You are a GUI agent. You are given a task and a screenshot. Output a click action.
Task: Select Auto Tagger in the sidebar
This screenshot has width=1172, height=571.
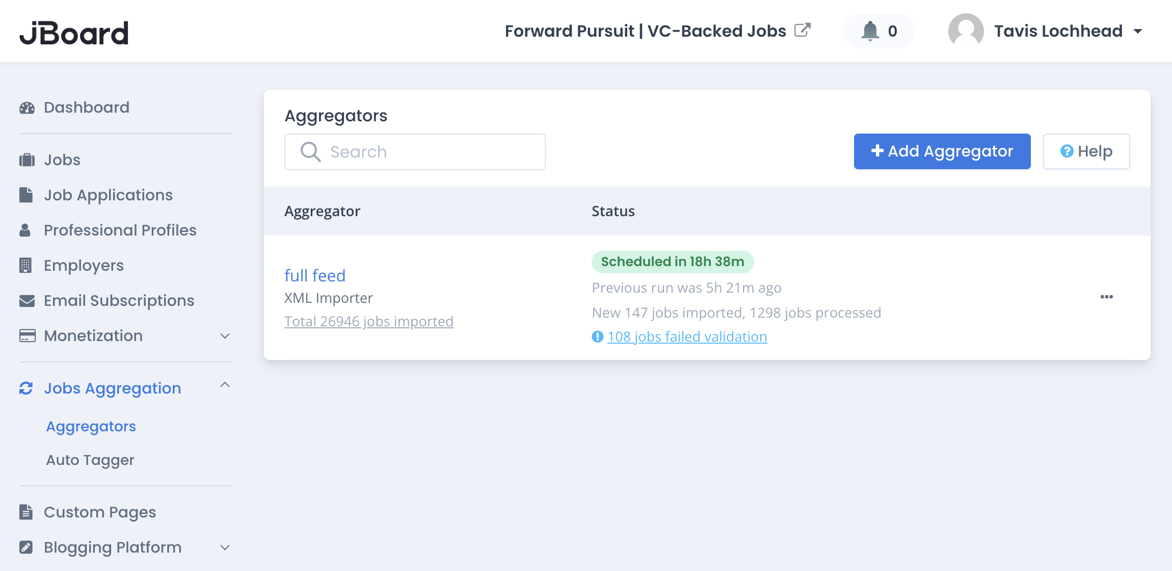pos(90,460)
